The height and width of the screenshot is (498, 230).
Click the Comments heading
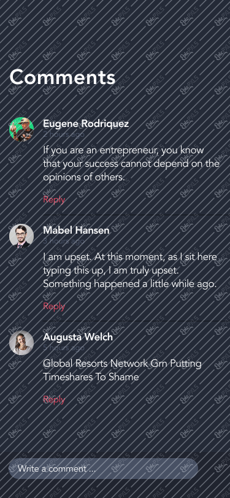tap(63, 77)
